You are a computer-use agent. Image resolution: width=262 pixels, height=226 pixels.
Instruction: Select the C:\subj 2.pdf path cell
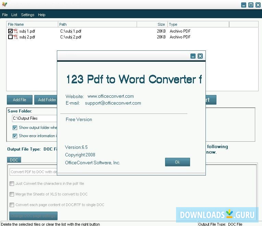tap(71, 37)
